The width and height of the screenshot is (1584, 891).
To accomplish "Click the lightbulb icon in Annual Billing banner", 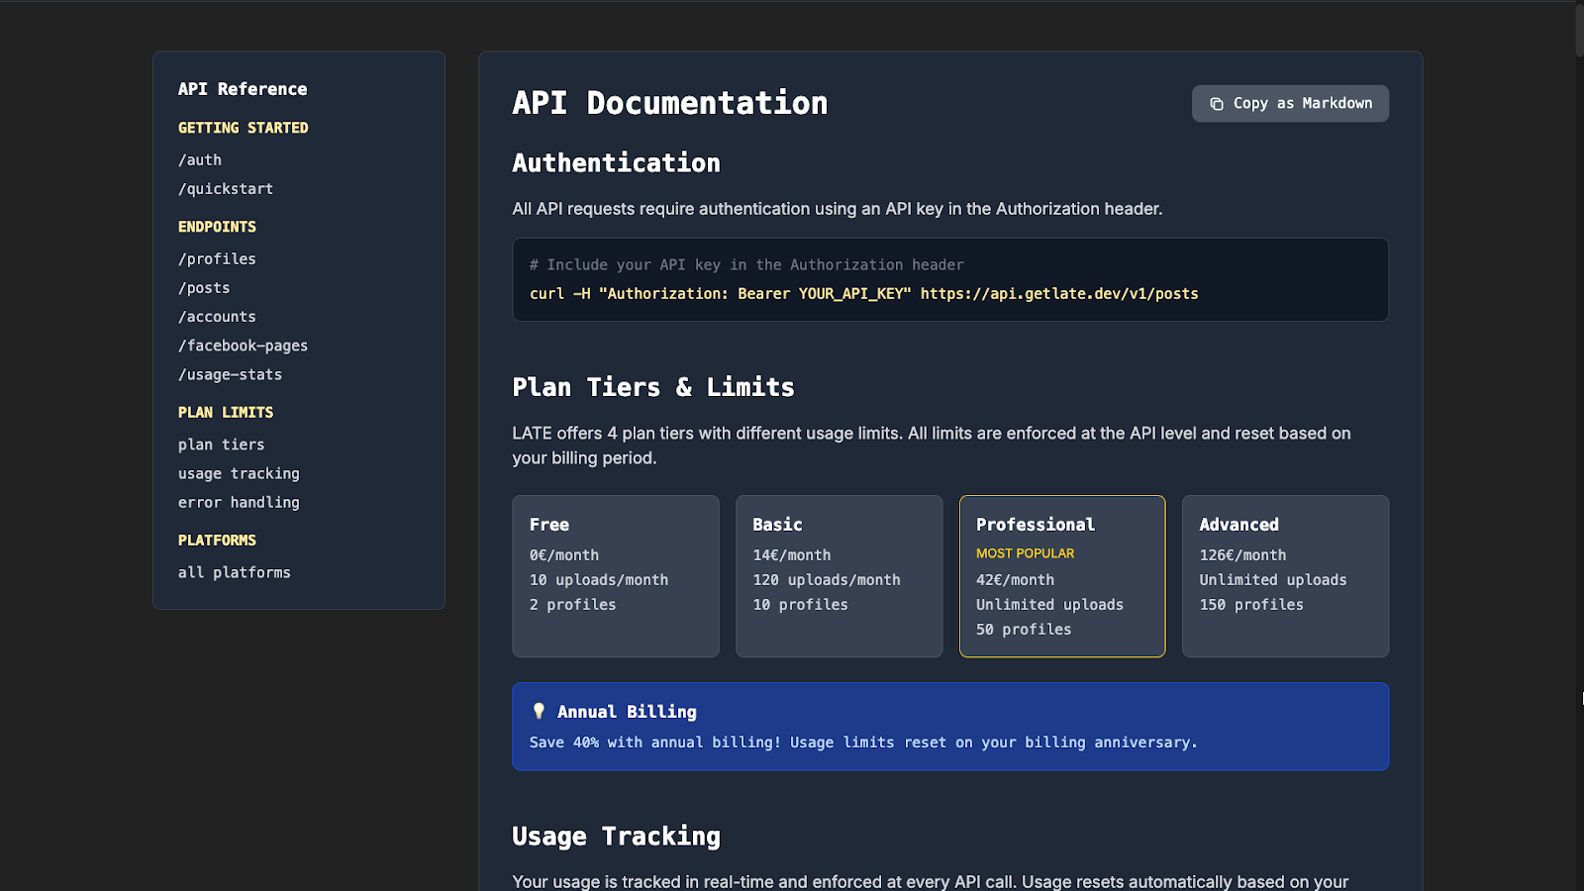I will [x=538, y=710].
